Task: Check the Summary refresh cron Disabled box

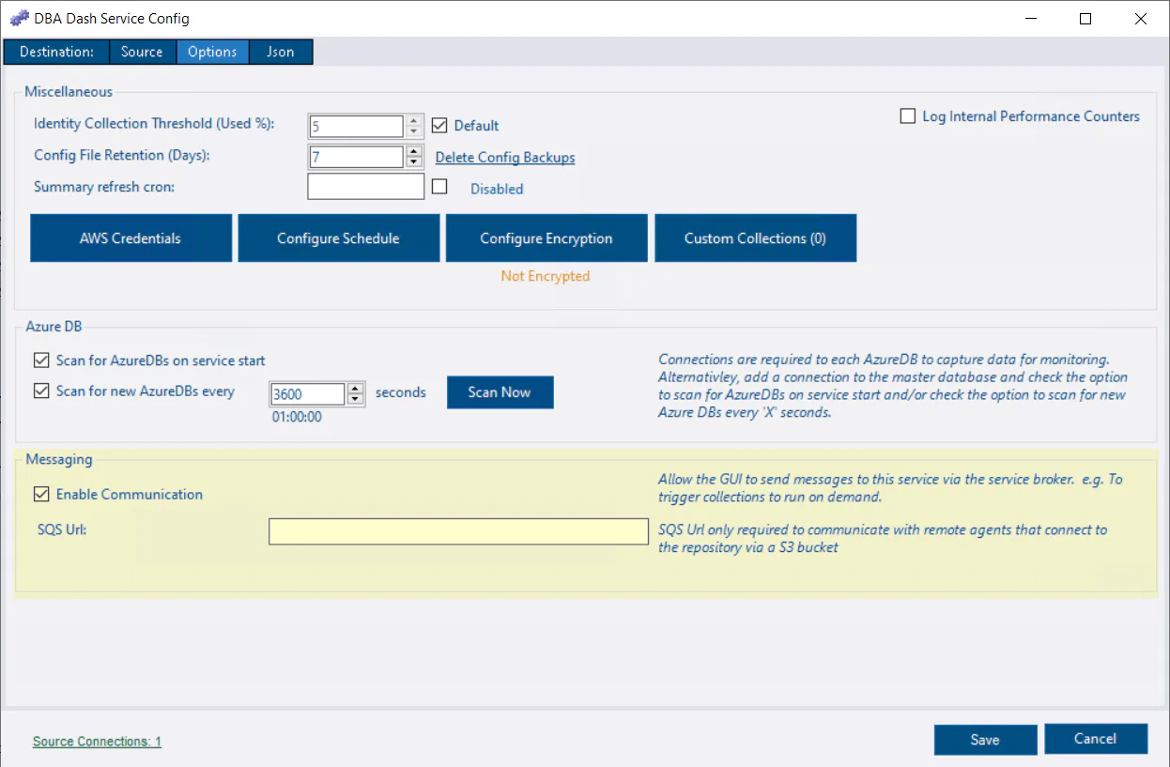Action: coord(439,187)
